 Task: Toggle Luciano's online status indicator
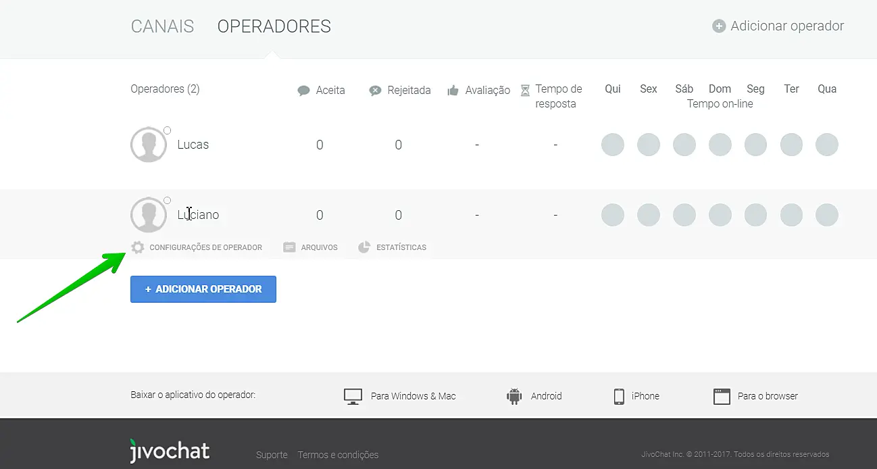(167, 200)
